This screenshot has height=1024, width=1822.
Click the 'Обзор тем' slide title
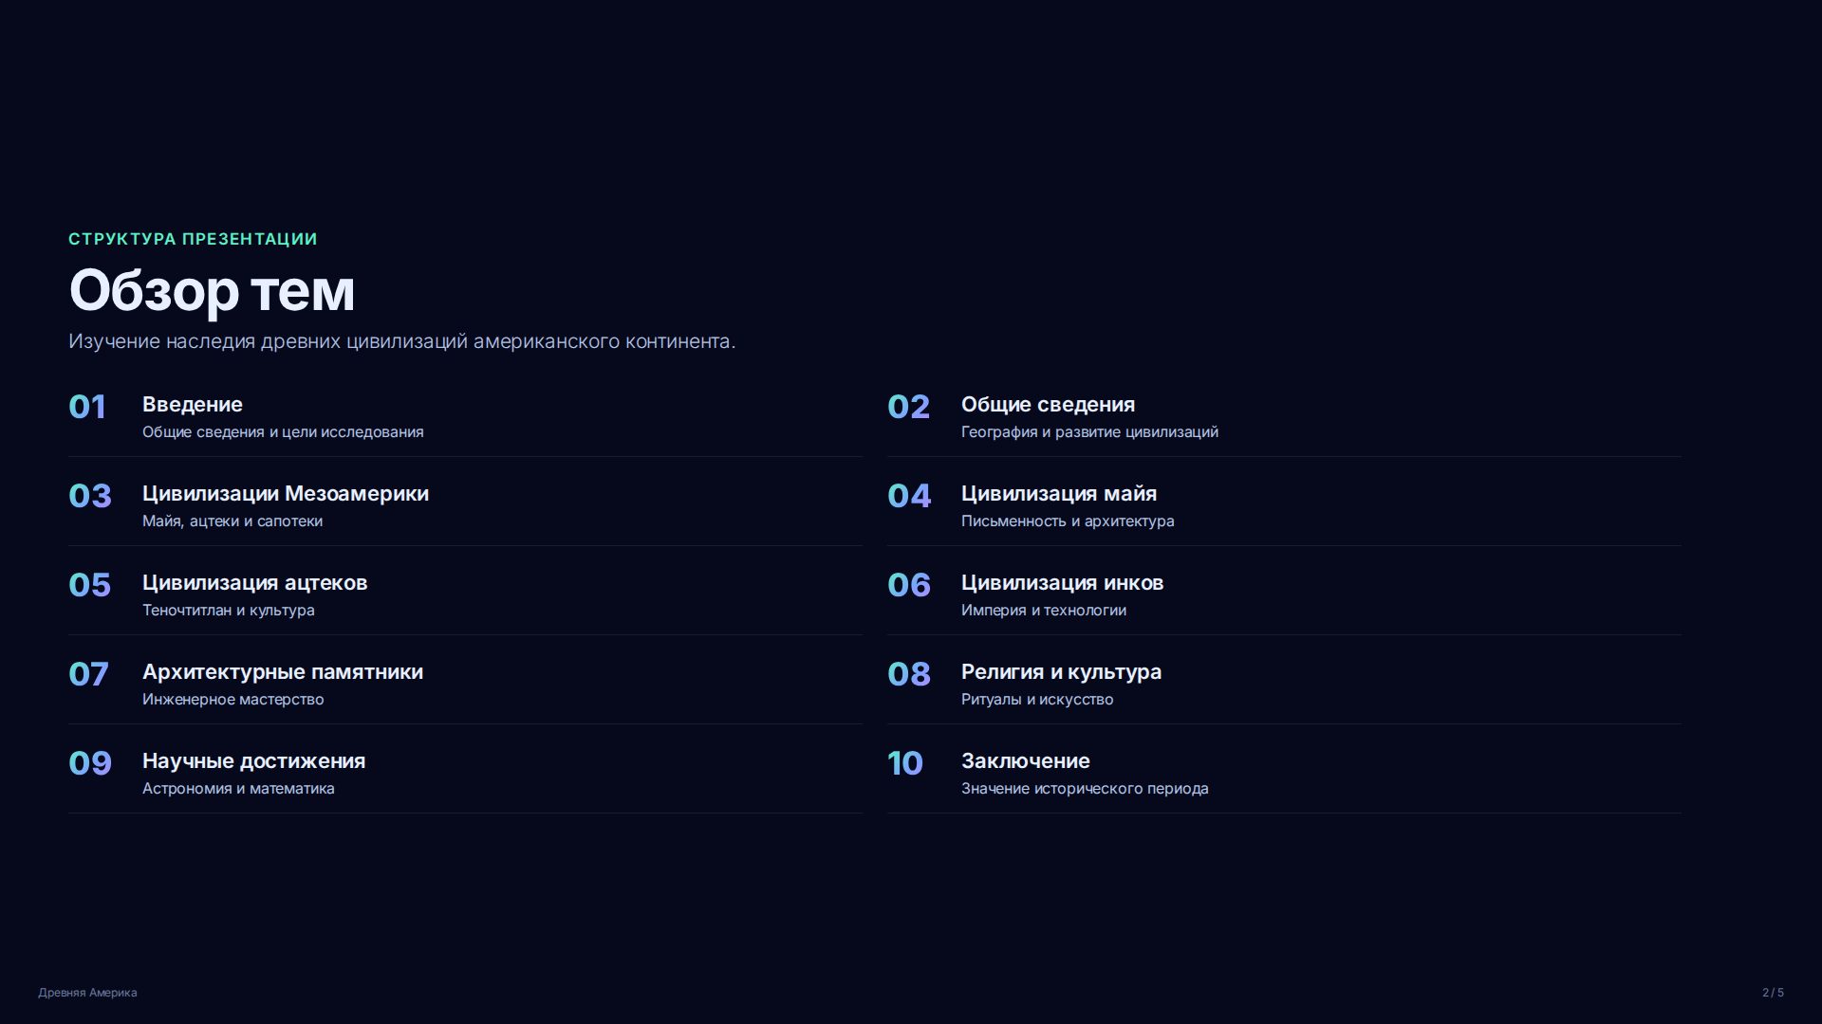(212, 290)
